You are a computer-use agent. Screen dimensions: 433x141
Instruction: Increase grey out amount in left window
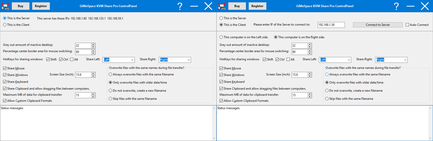[93, 44]
